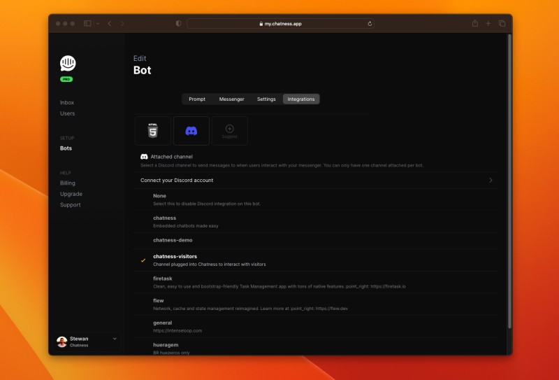
Task: Open Users in the sidebar
Action: (67, 113)
